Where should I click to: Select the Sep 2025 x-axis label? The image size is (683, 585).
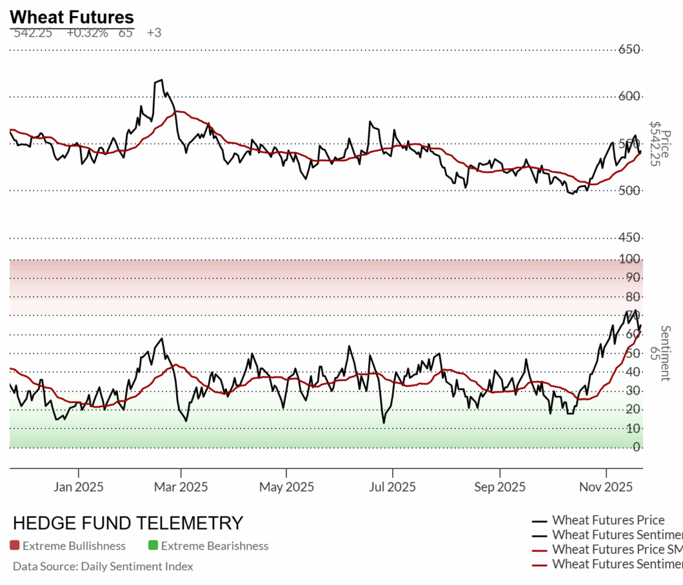pos(499,487)
